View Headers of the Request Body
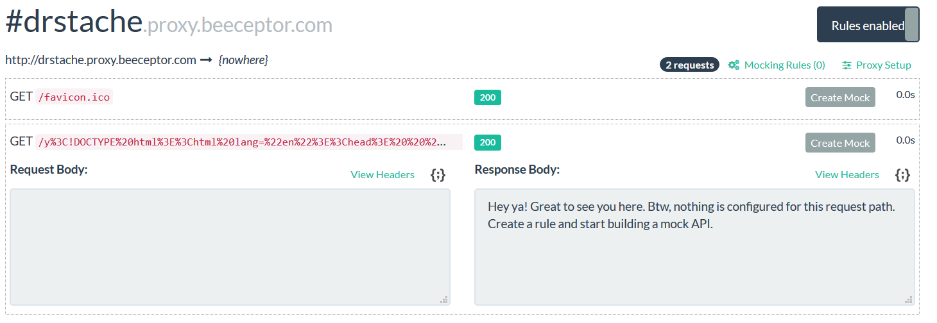This screenshot has width=937, height=323. (383, 174)
